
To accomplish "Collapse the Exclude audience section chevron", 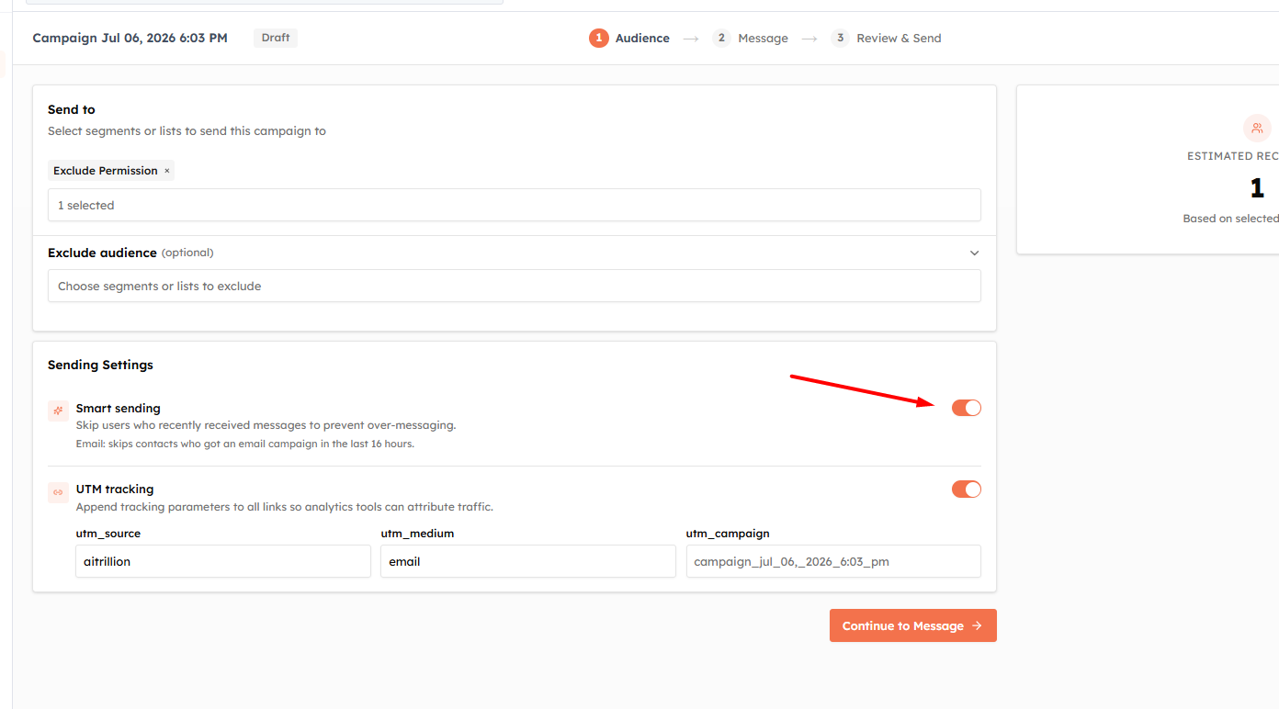I will [x=975, y=253].
